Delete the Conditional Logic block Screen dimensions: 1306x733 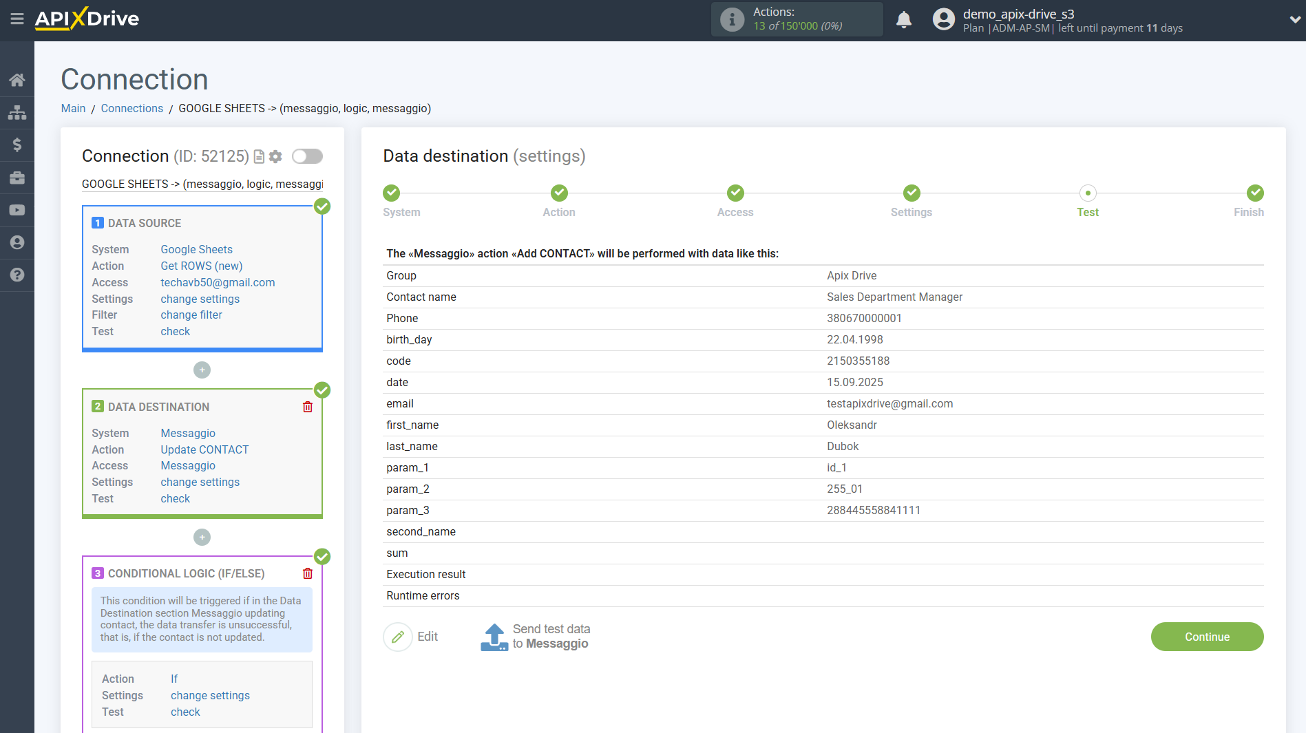(x=308, y=573)
